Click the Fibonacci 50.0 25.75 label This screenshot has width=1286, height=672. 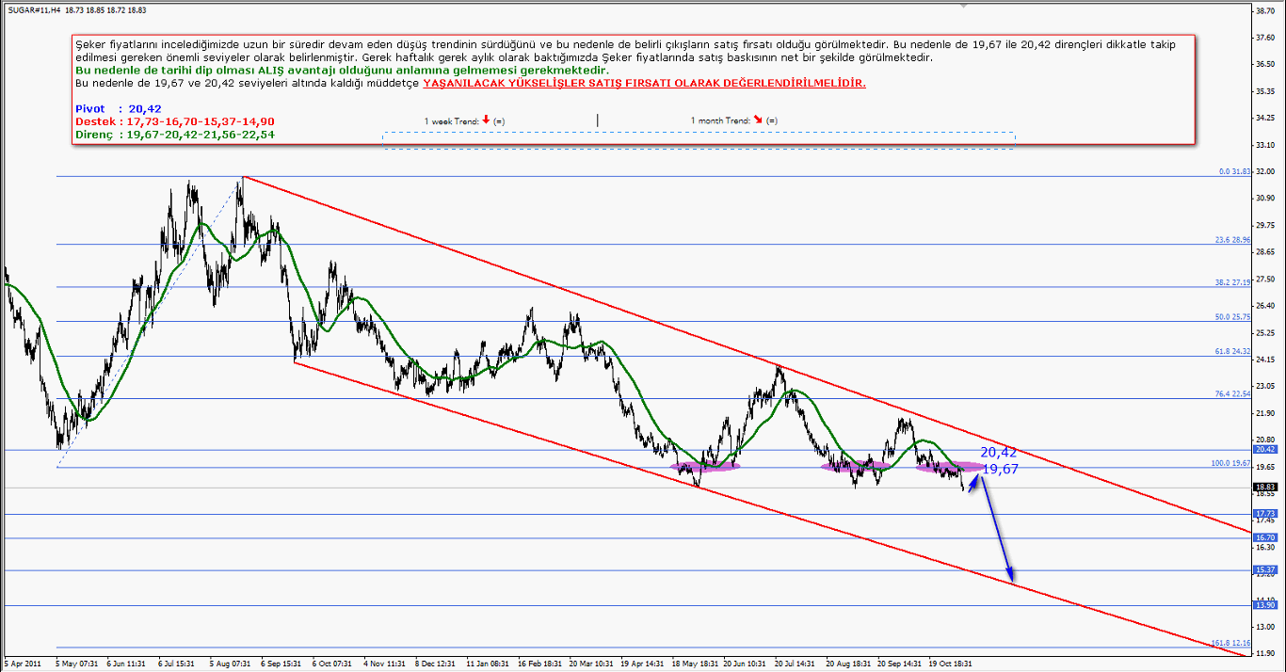1231,317
